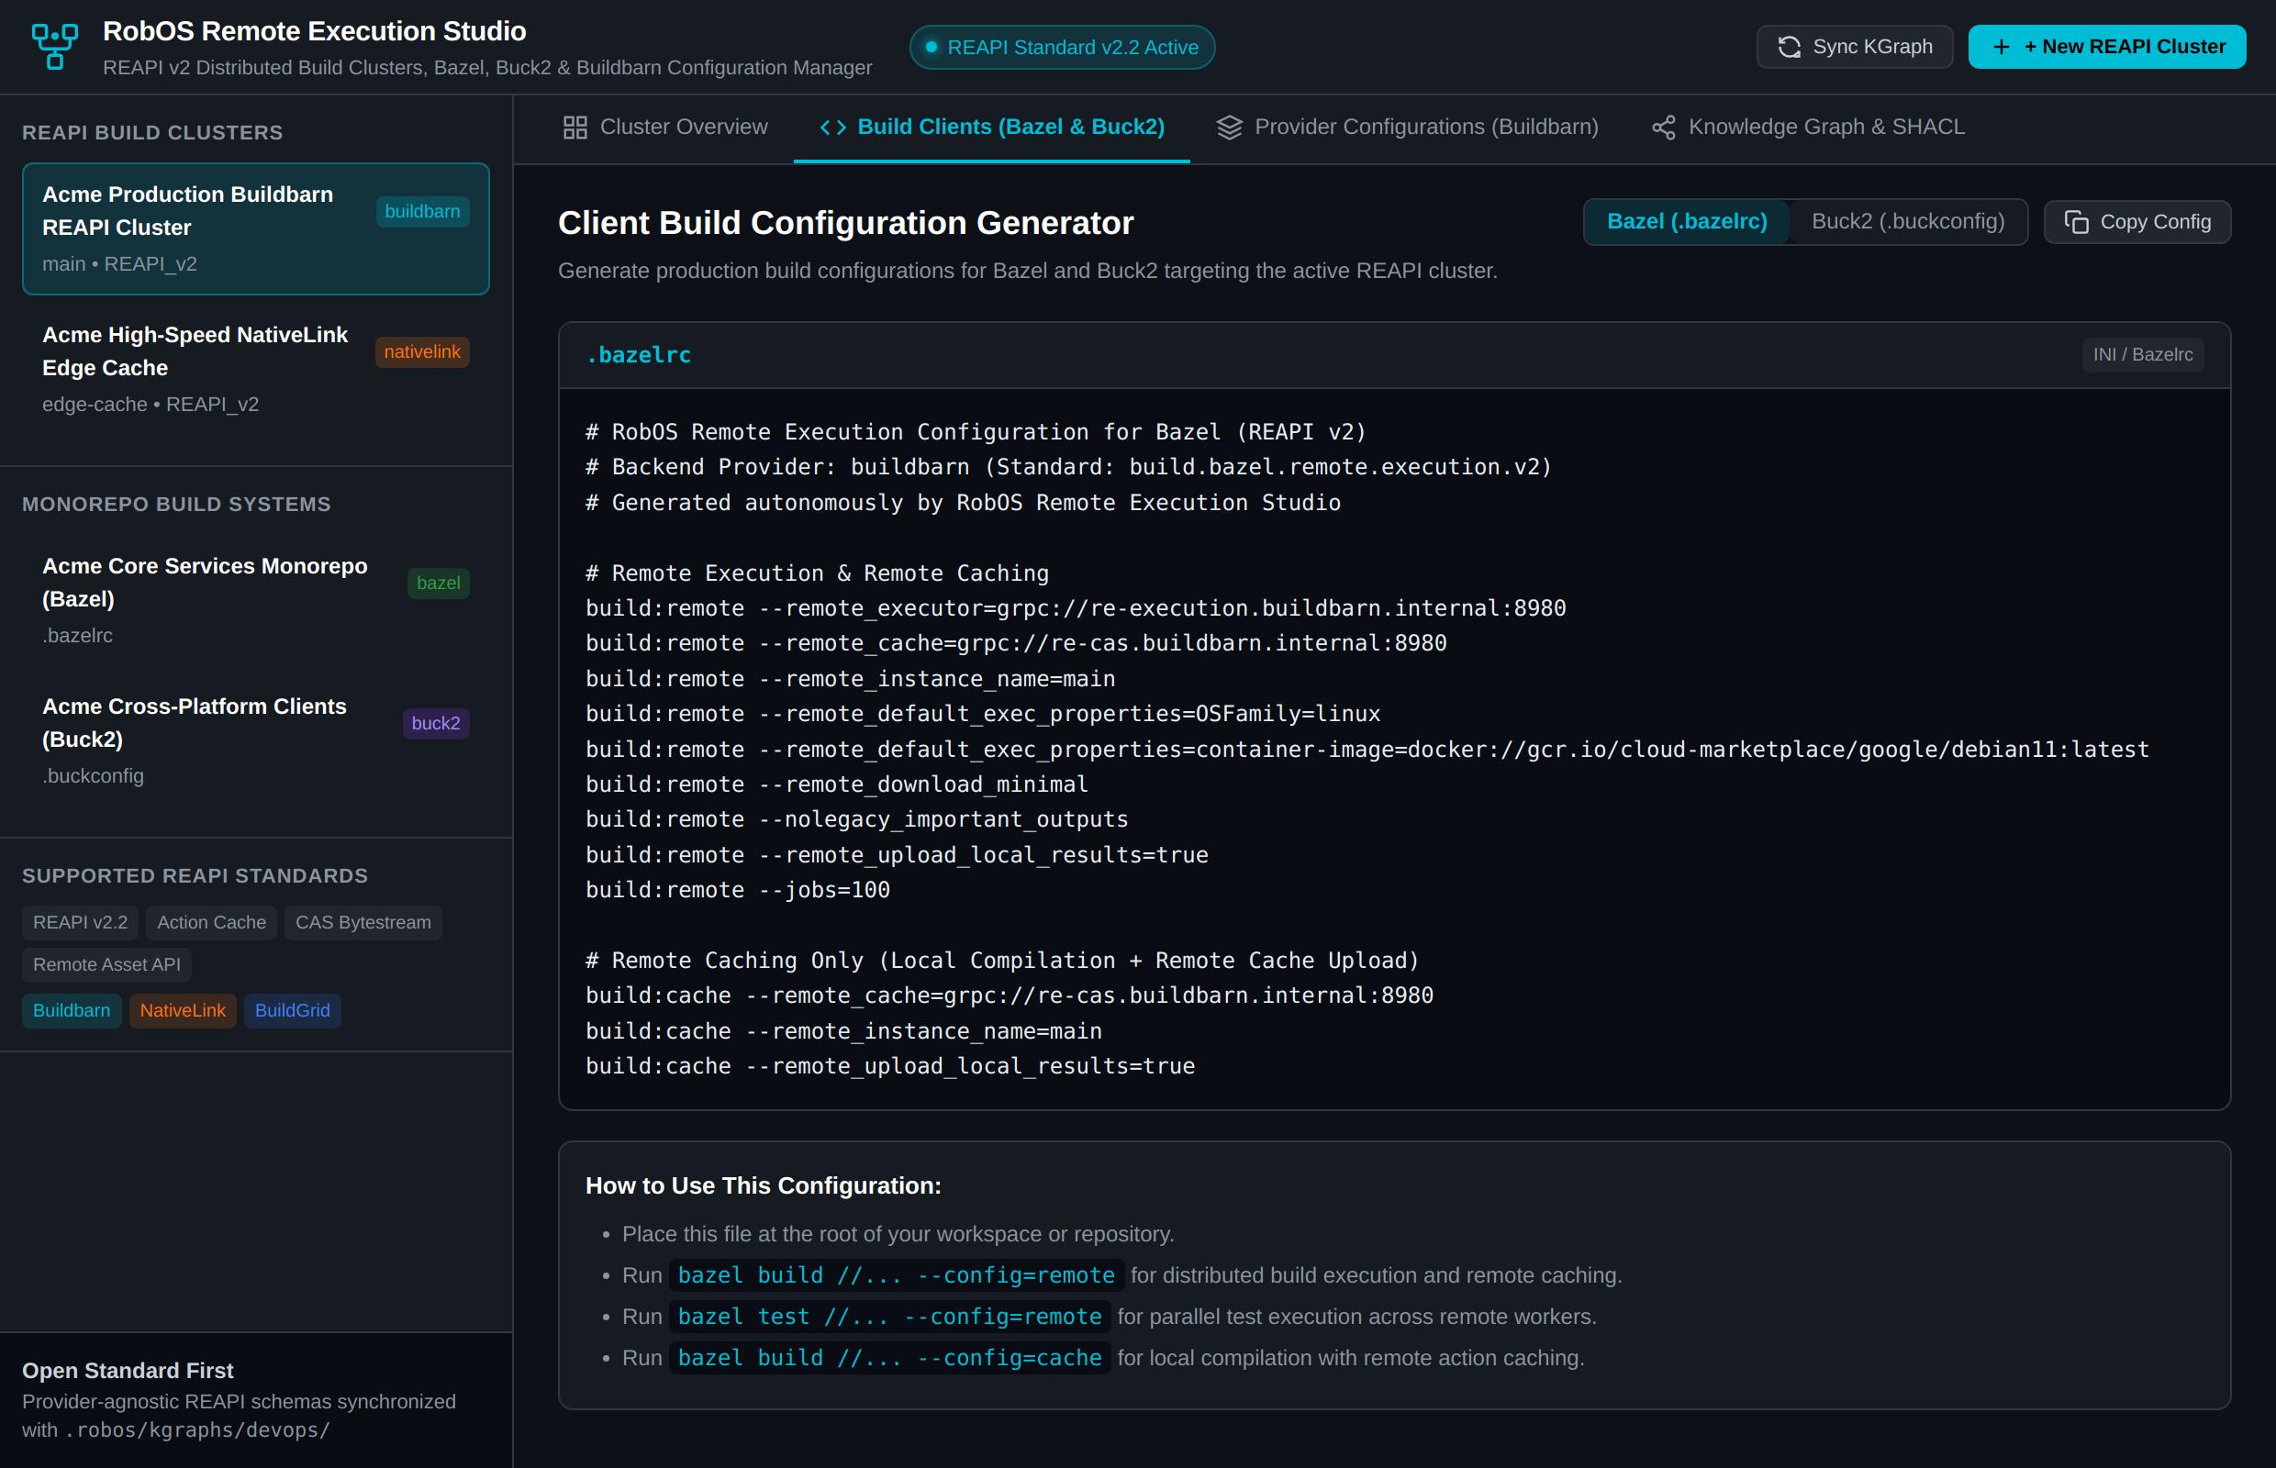Click the RobOS Remote Execution Studio title
This screenshot has width=2276, height=1468.
[x=315, y=30]
